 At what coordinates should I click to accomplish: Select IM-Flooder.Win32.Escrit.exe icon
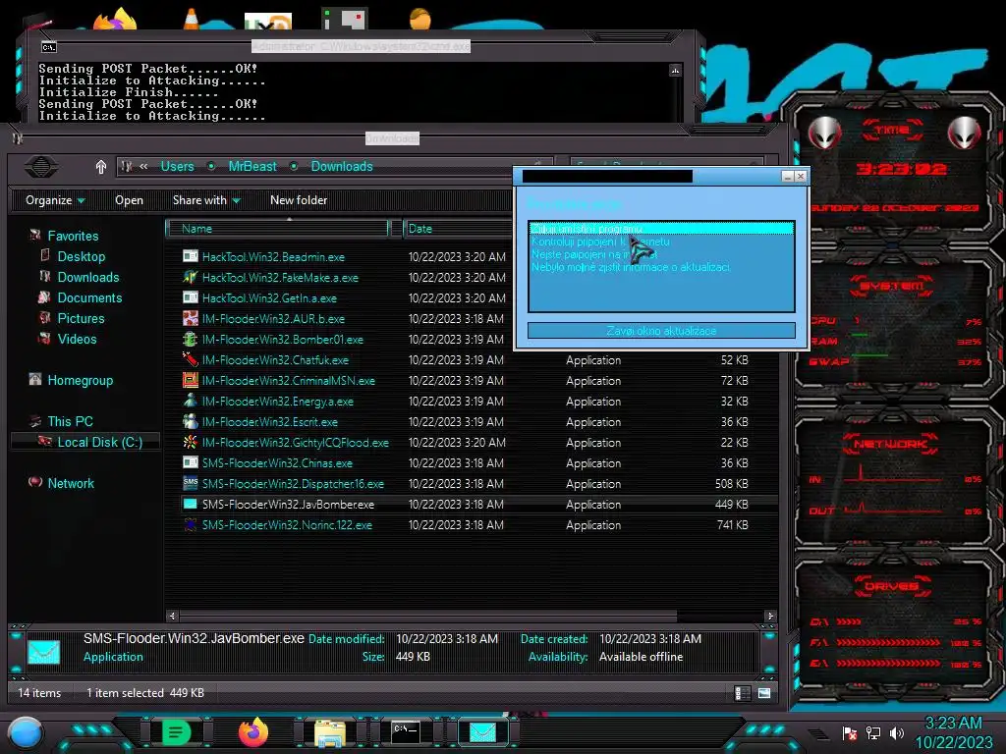(x=190, y=421)
